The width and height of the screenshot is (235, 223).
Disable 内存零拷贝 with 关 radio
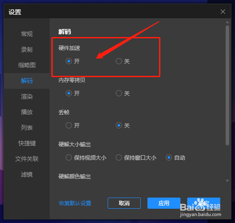coord(119,93)
